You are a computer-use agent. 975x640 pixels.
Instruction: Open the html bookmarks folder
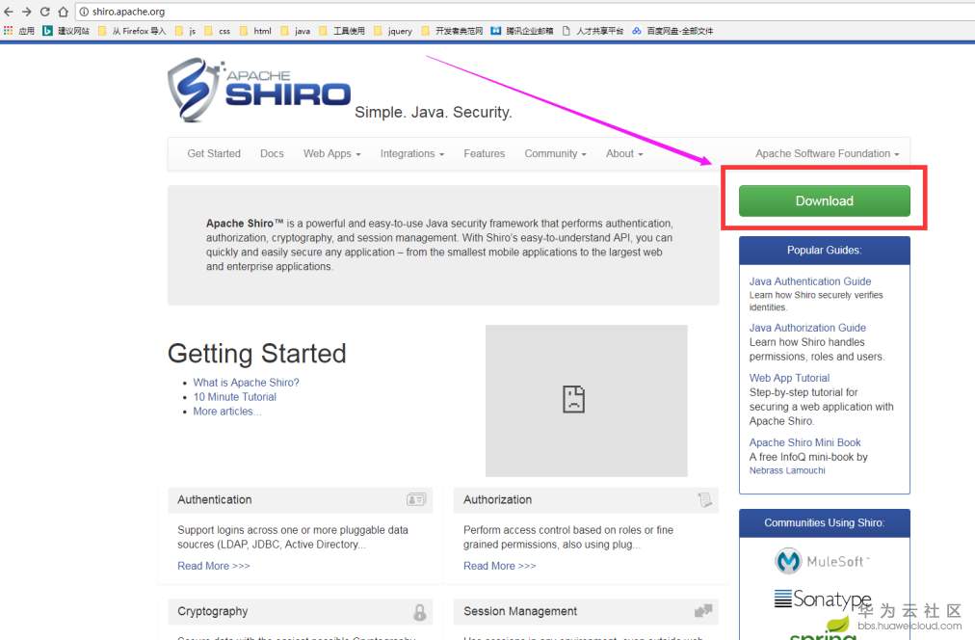(x=255, y=31)
